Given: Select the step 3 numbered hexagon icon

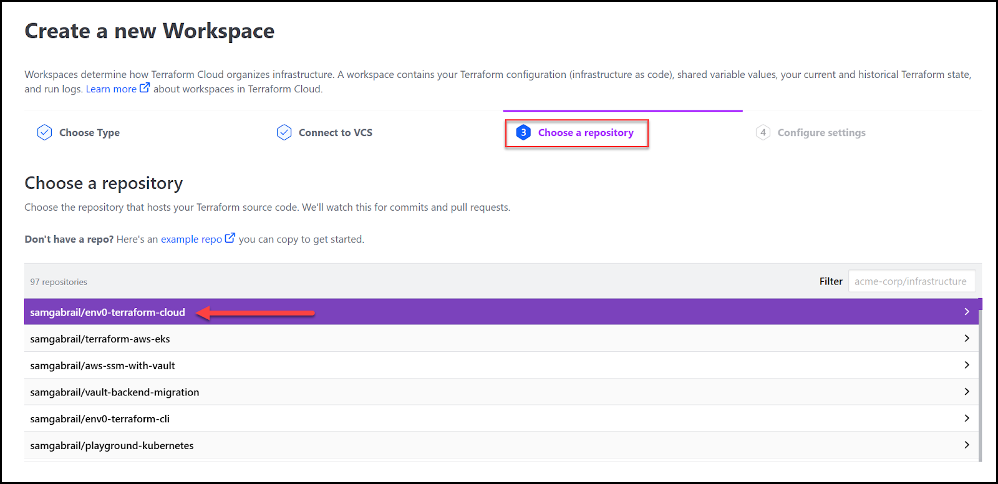Looking at the screenshot, I should pyautogui.click(x=523, y=132).
